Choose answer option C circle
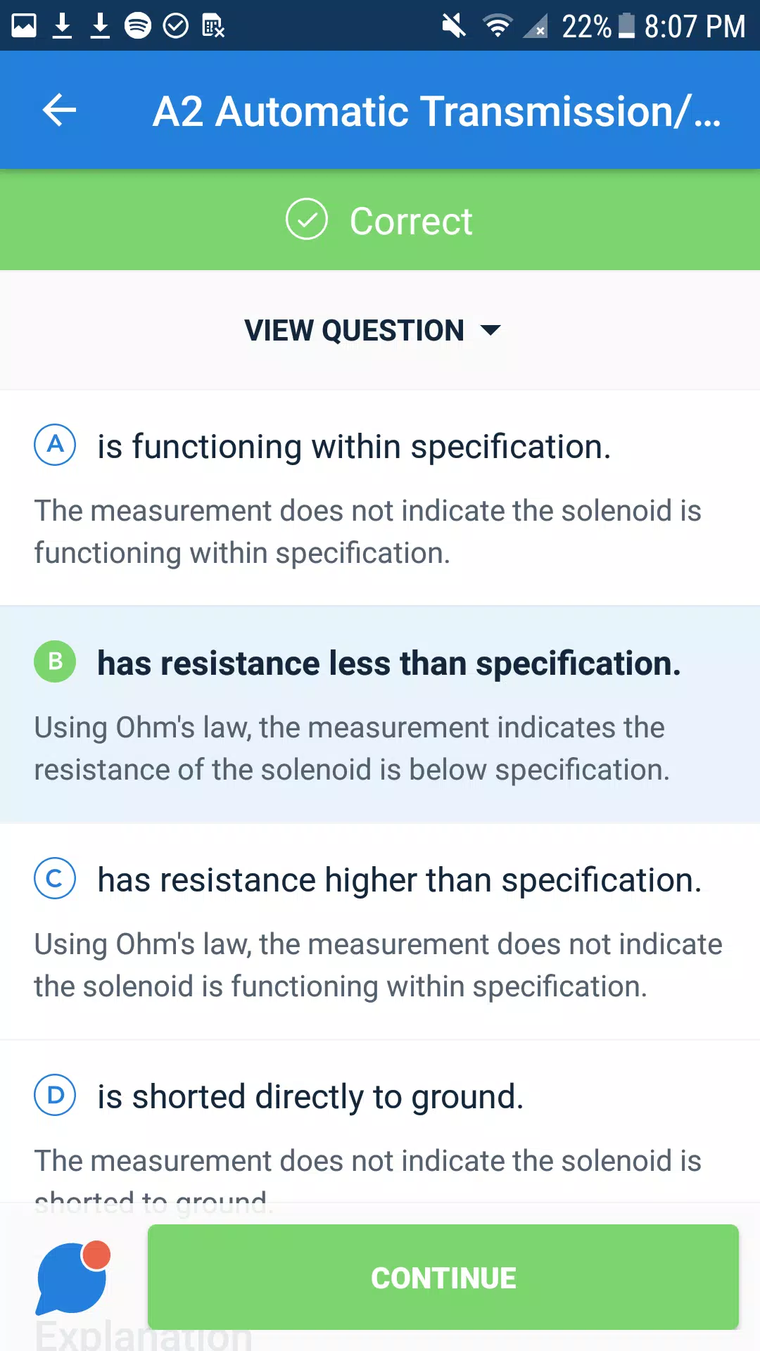Image resolution: width=760 pixels, height=1351 pixels. pyautogui.click(x=55, y=878)
